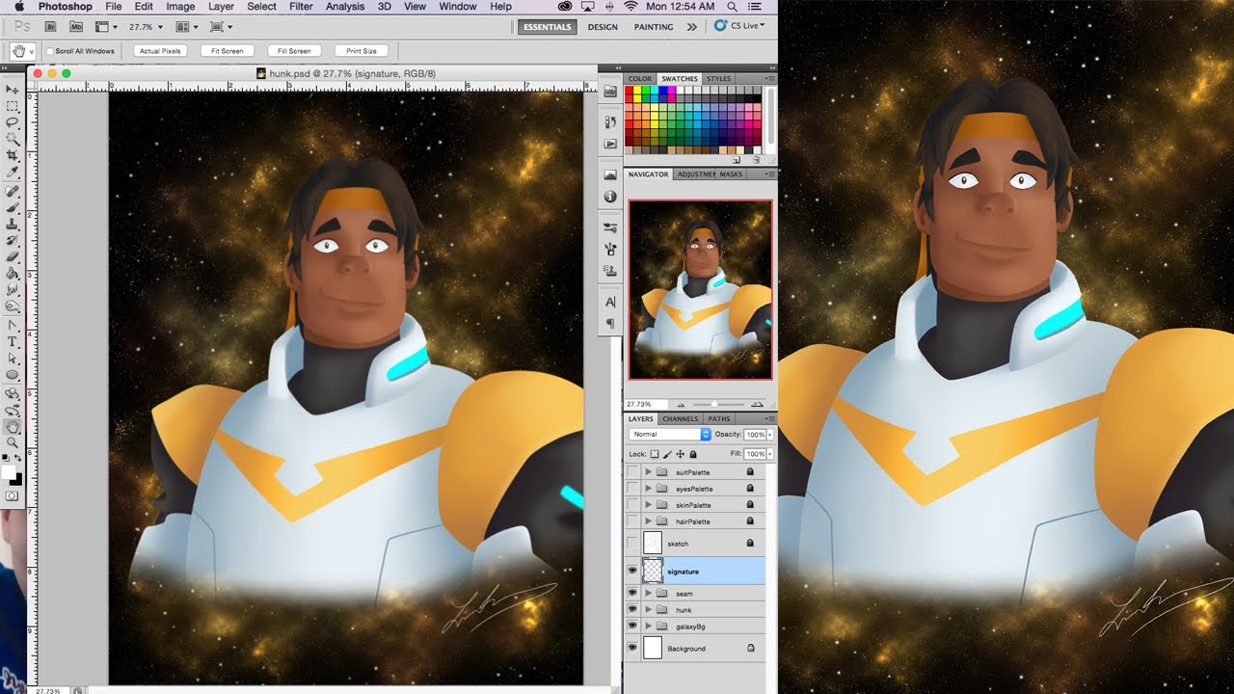Open the Character panel icon

click(610, 302)
